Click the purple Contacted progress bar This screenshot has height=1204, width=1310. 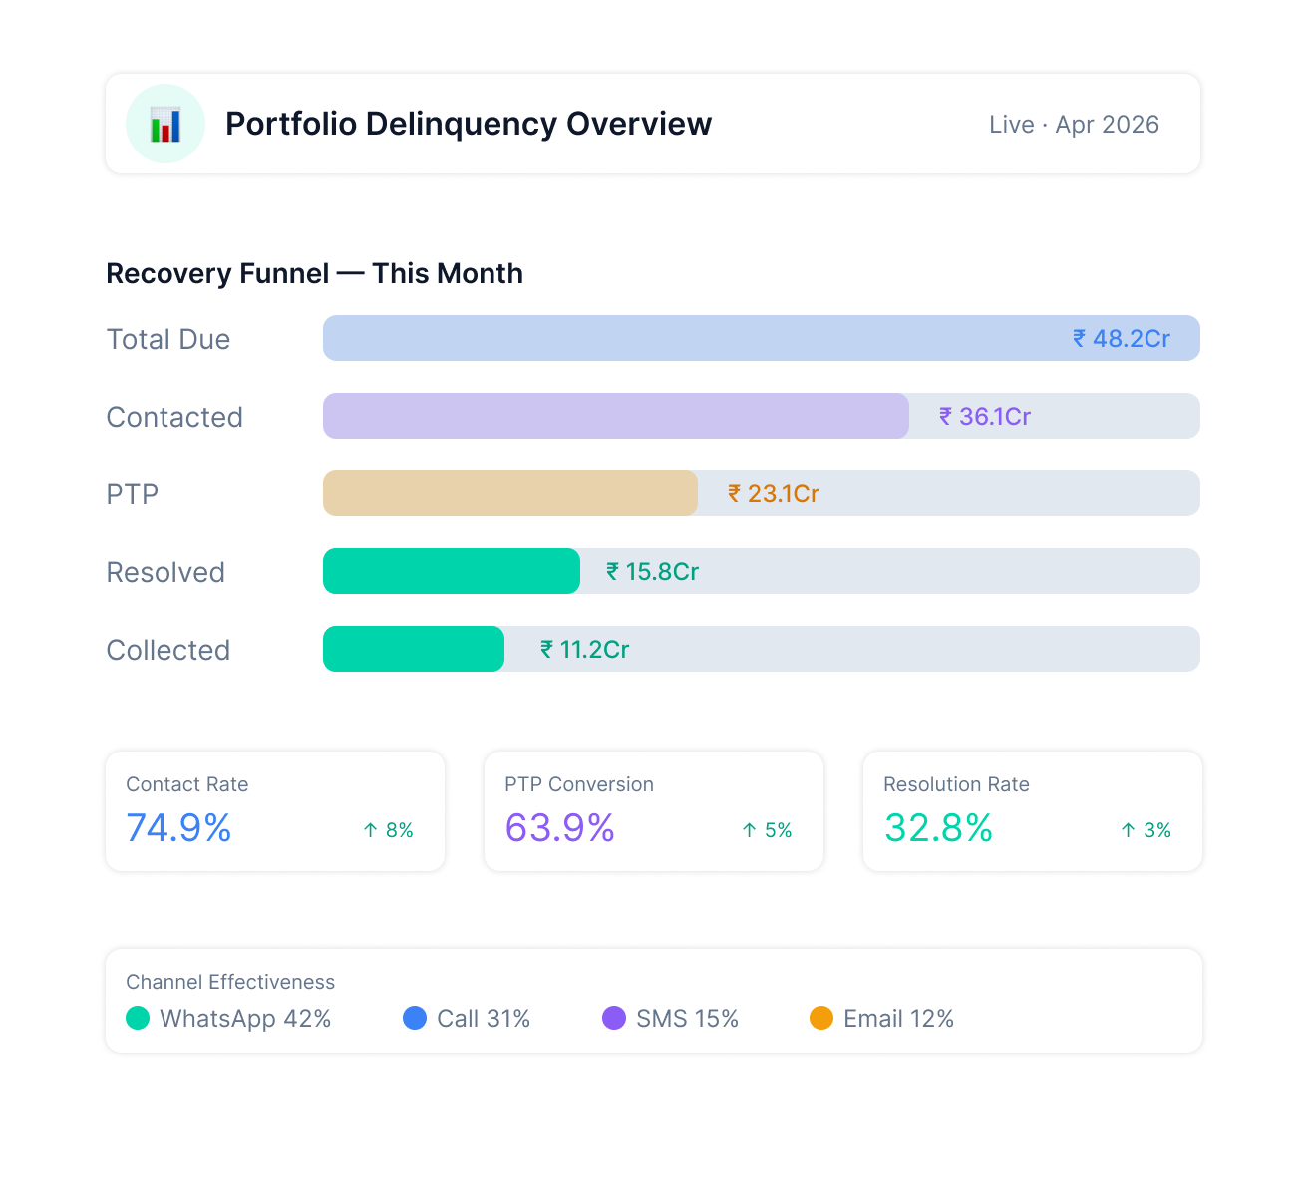615,416
